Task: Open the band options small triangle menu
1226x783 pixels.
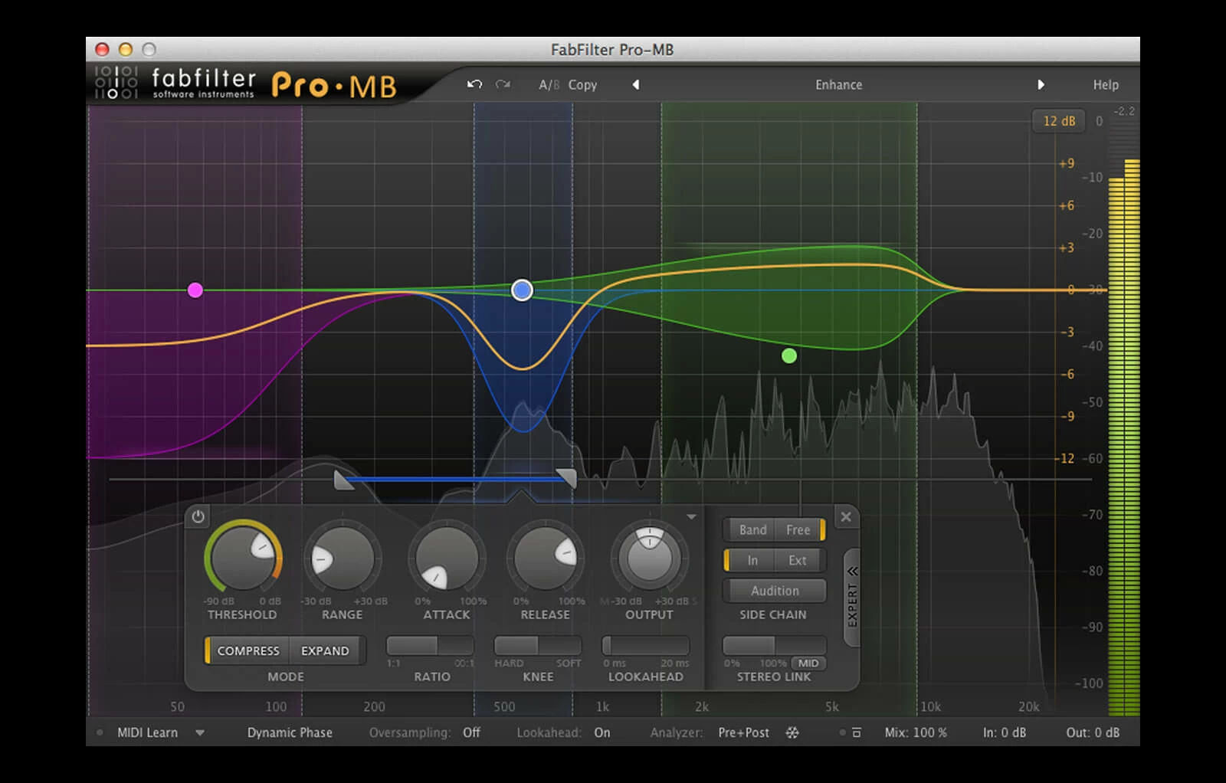Action: pyautogui.click(x=691, y=517)
